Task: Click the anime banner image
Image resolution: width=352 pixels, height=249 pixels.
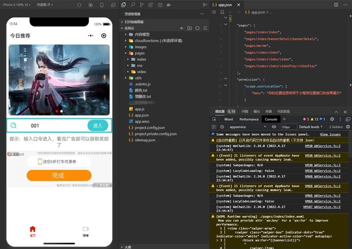Action: 59,80
